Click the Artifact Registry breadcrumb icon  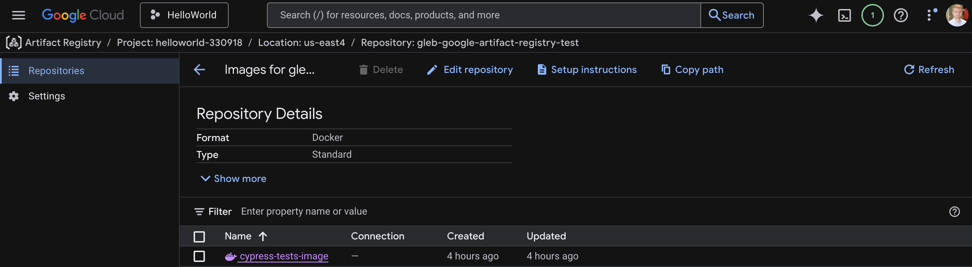coord(14,43)
